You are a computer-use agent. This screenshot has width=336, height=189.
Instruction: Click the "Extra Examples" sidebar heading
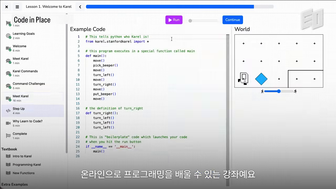[x=15, y=184]
